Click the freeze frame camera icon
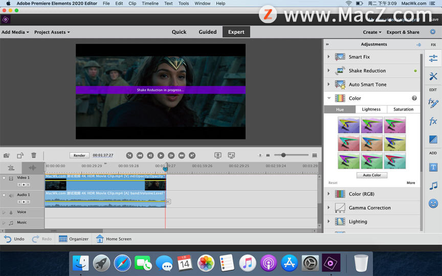The height and width of the screenshot is (276, 442). point(7,155)
